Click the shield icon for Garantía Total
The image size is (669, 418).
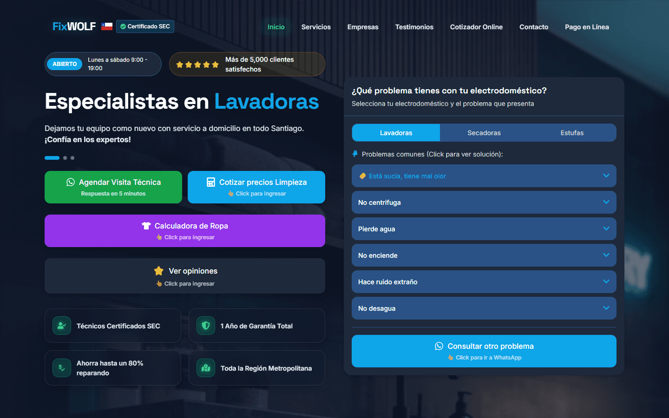(x=206, y=326)
